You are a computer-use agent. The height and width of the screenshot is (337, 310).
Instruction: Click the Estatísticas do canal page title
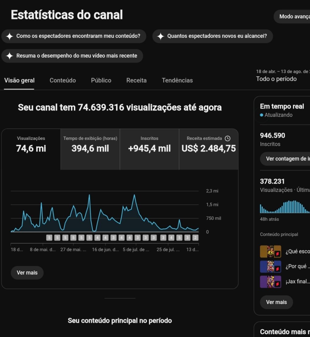tap(67, 15)
